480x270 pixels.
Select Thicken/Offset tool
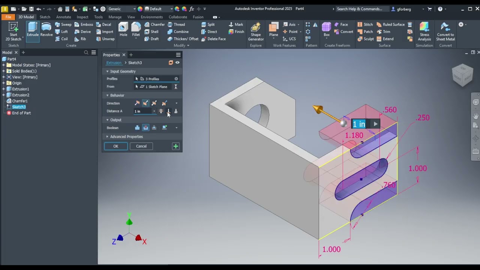pyautogui.click(x=183, y=39)
